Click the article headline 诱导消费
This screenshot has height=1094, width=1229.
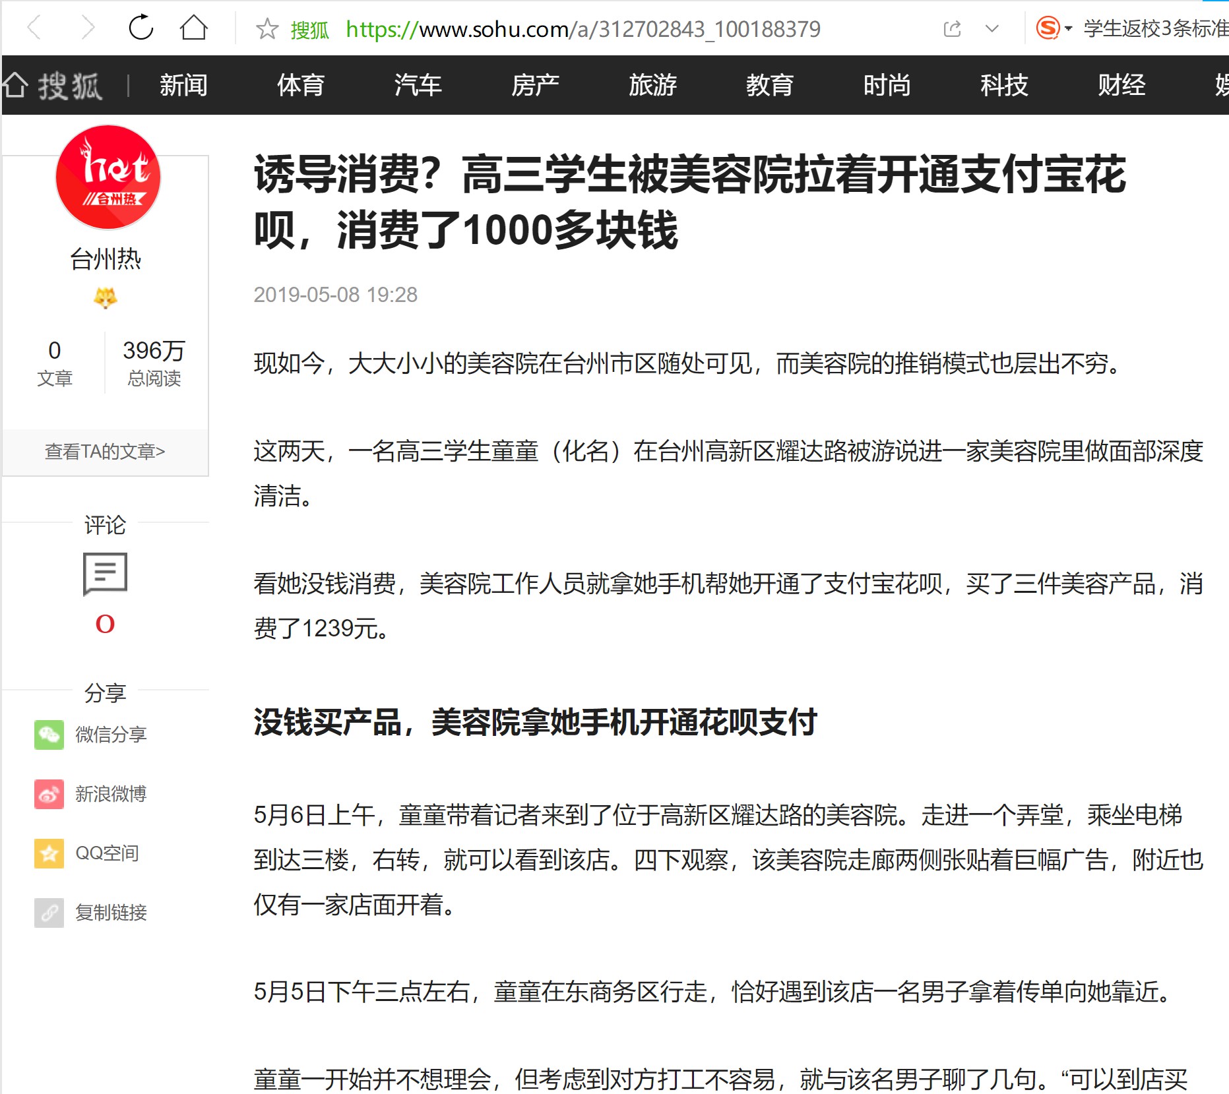pos(690,202)
